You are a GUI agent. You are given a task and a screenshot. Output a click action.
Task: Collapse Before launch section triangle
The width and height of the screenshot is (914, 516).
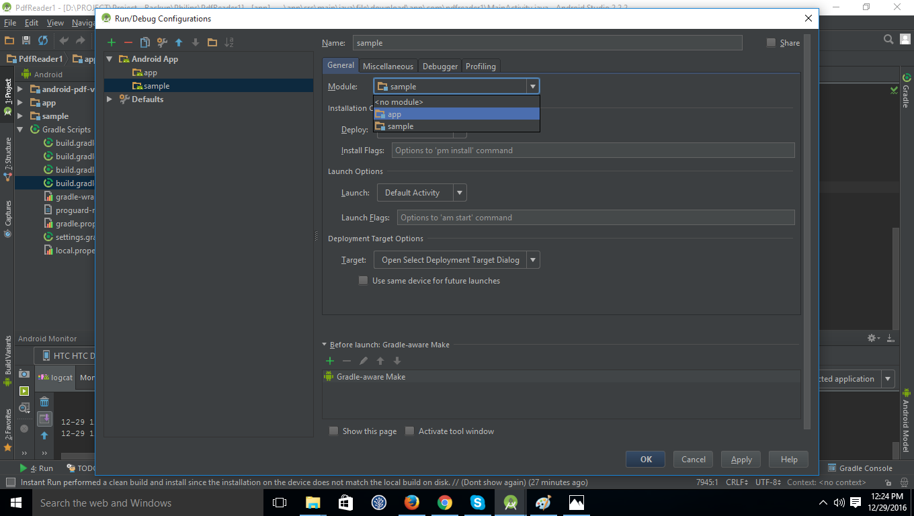tap(325, 345)
